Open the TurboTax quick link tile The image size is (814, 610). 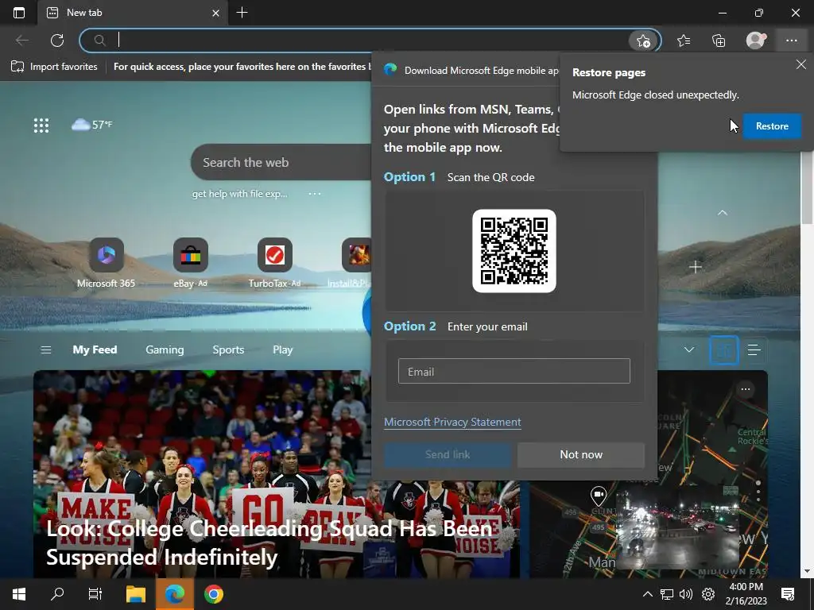point(274,262)
